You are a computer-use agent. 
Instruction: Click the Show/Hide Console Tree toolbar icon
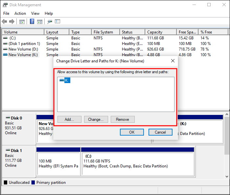[x=22, y=22]
